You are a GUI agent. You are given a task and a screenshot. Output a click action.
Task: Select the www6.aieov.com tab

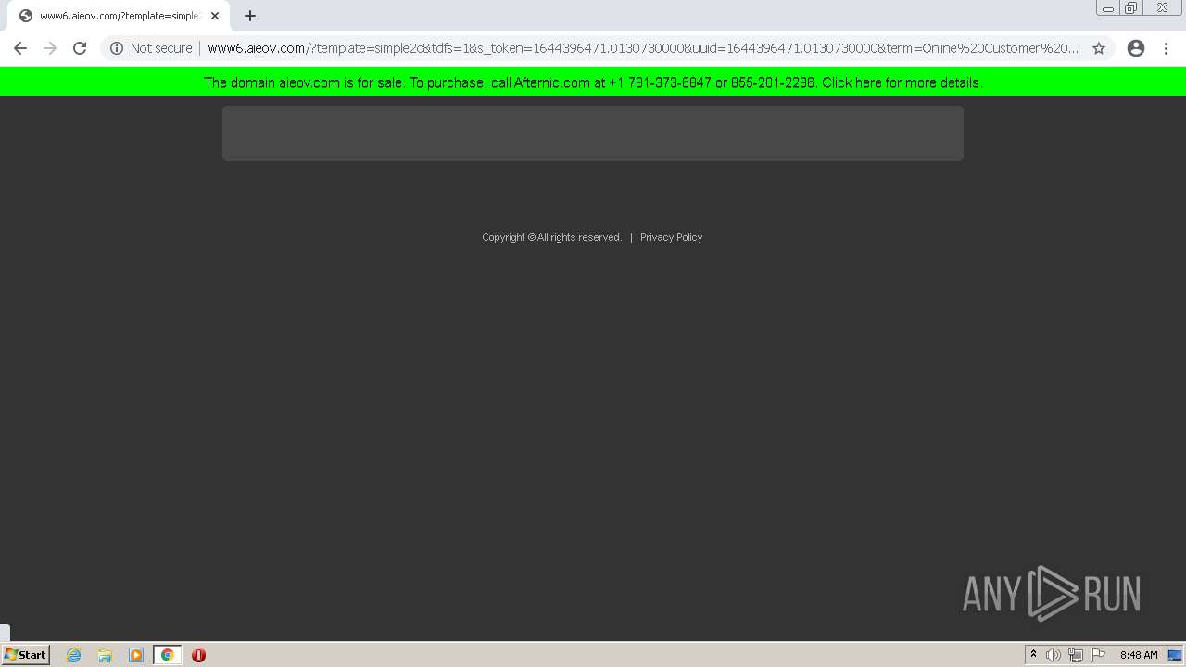click(x=119, y=16)
